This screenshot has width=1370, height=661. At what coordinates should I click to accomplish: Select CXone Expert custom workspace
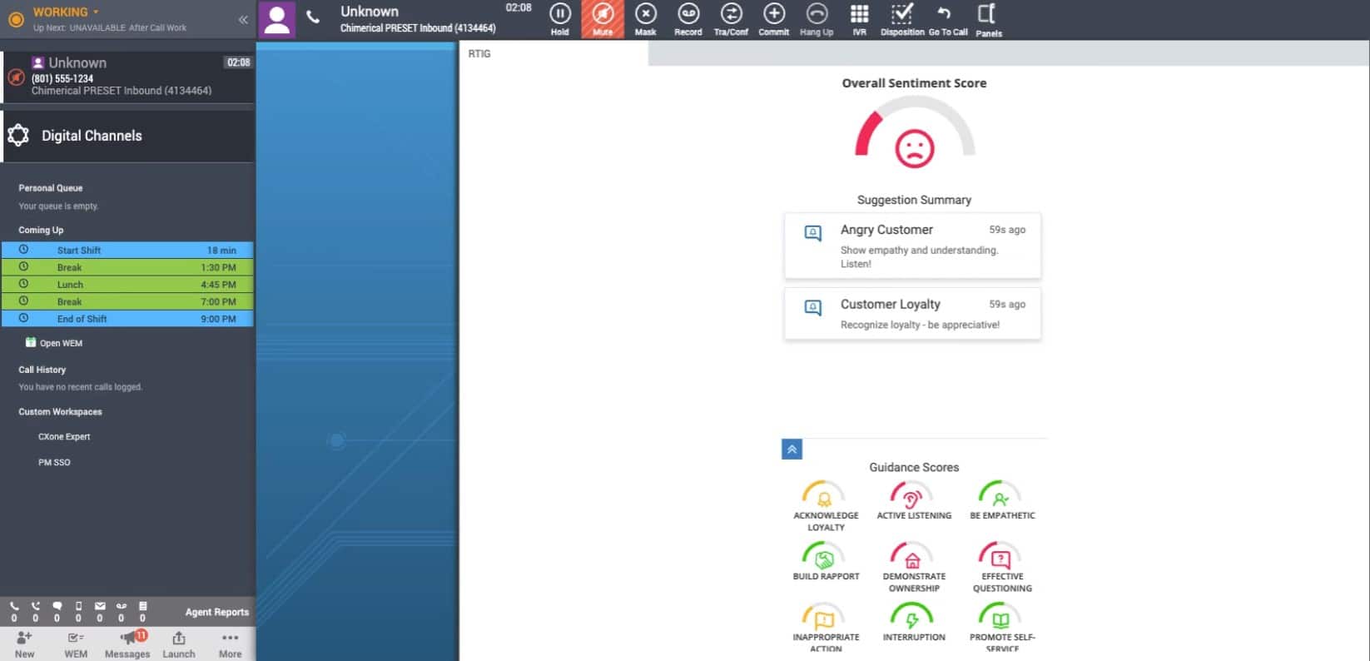click(x=64, y=436)
